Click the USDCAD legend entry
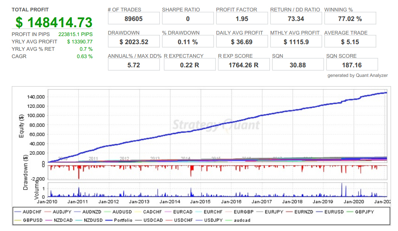 [149, 220]
